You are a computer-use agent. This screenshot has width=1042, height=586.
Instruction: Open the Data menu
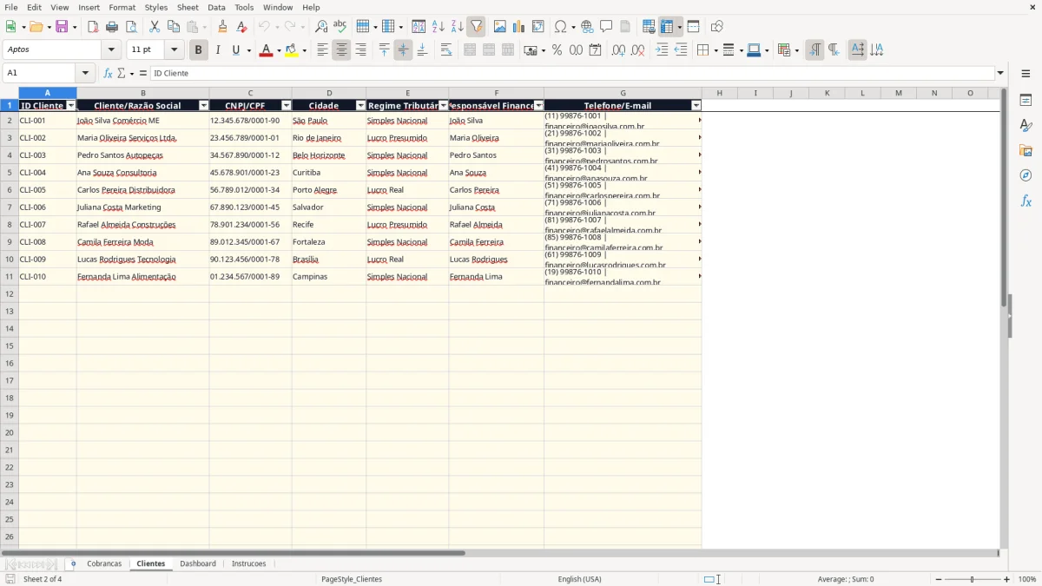[216, 7]
